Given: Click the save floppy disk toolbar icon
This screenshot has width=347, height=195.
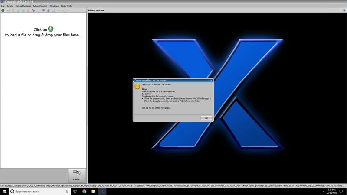Looking at the screenshot, I should (8, 10).
